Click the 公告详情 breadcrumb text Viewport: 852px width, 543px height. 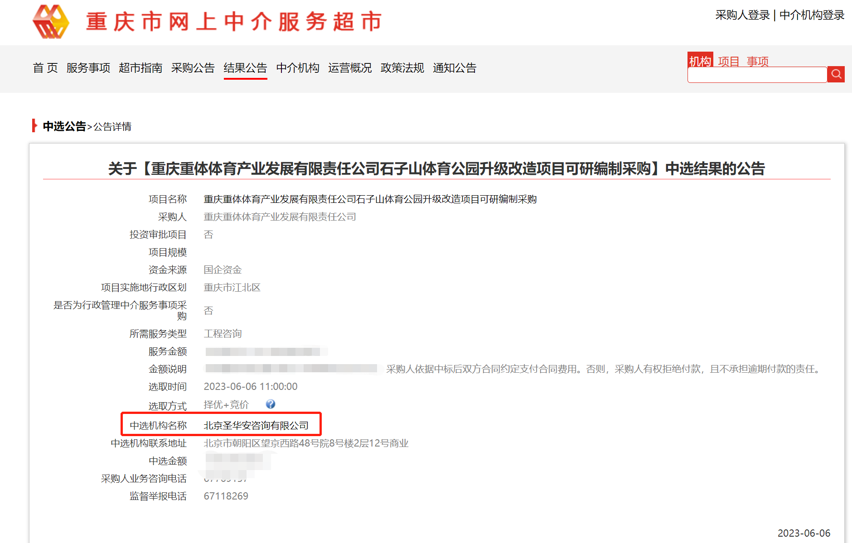(x=112, y=127)
